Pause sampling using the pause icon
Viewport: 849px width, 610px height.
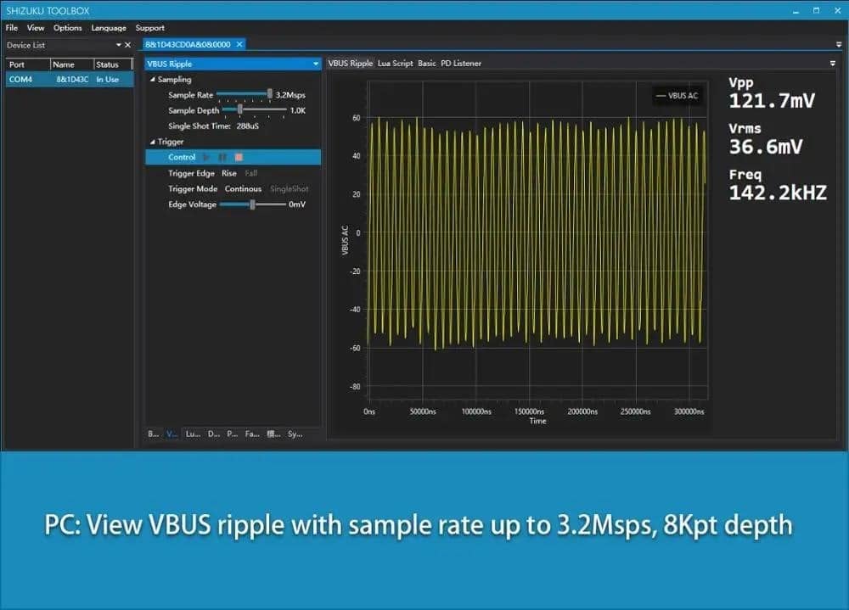(x=222, y=157)
